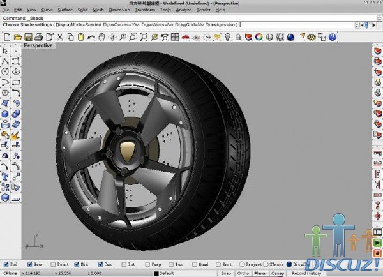Select the Rotate View tool

pyautogui.click(x=112, y=37)
